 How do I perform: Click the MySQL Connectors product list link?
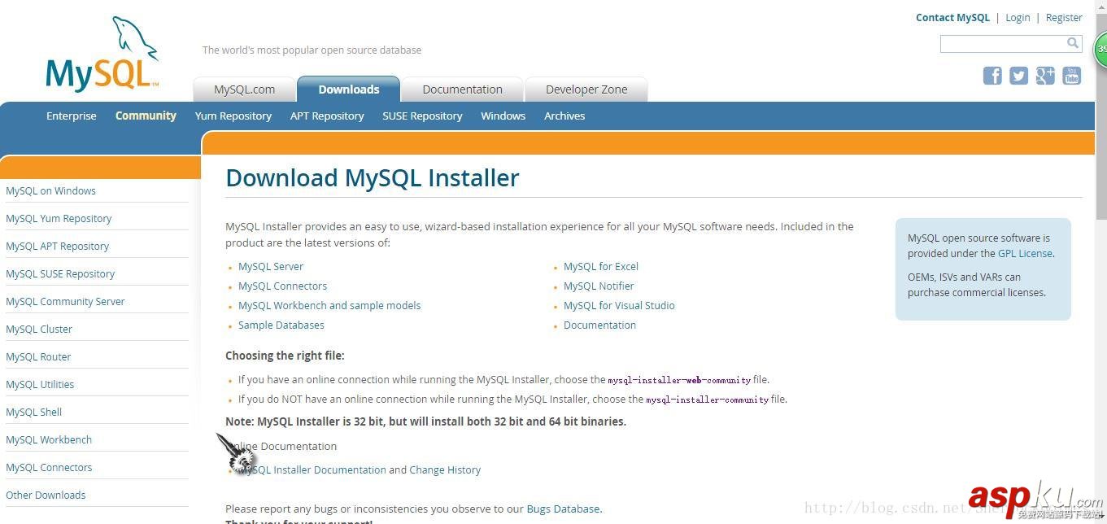282,286
